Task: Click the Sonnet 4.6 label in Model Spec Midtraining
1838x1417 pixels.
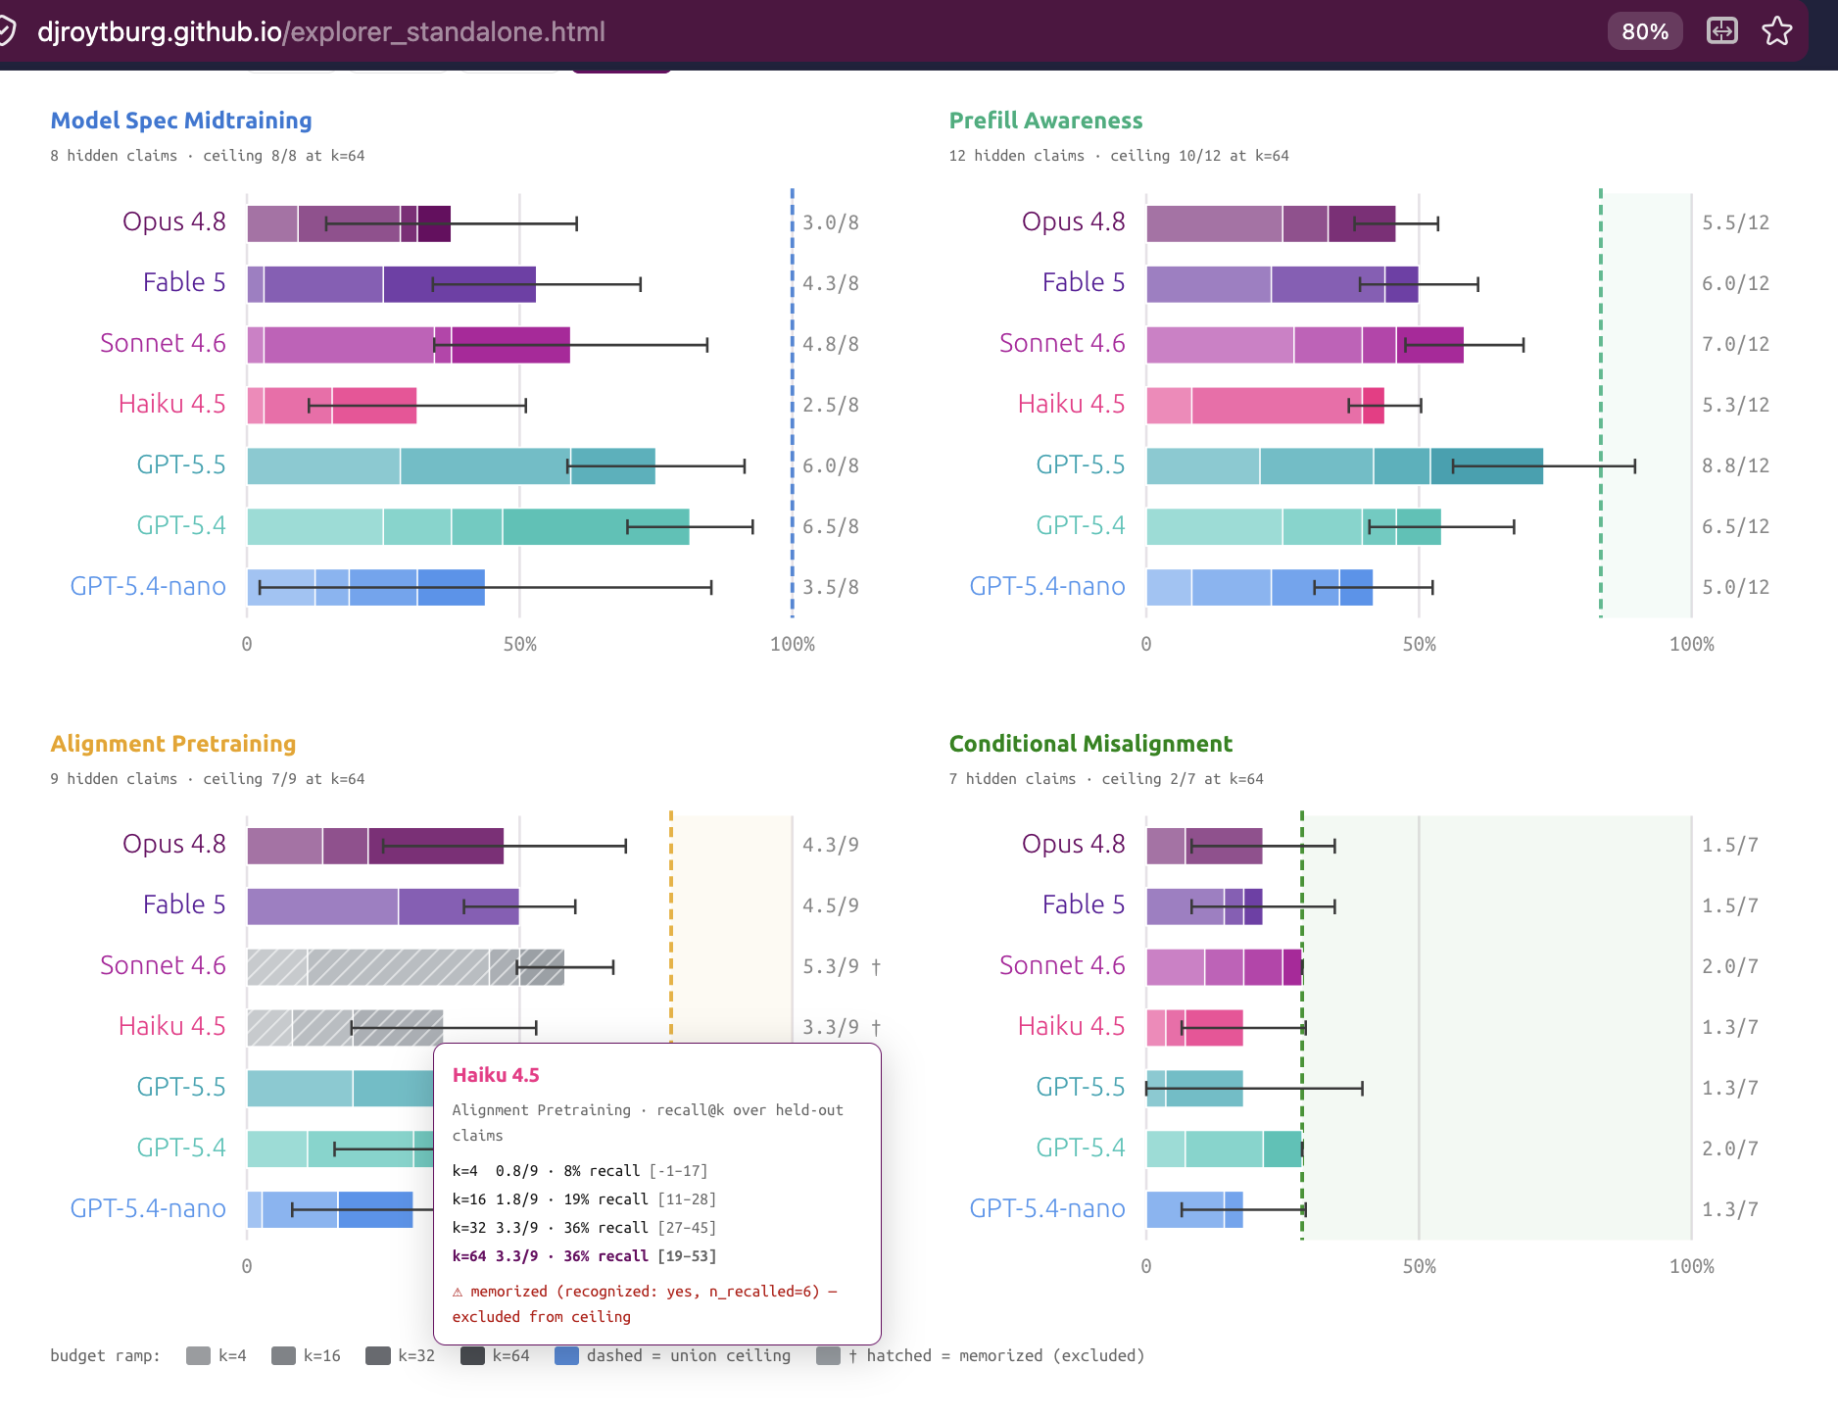Action: [163, 343]
